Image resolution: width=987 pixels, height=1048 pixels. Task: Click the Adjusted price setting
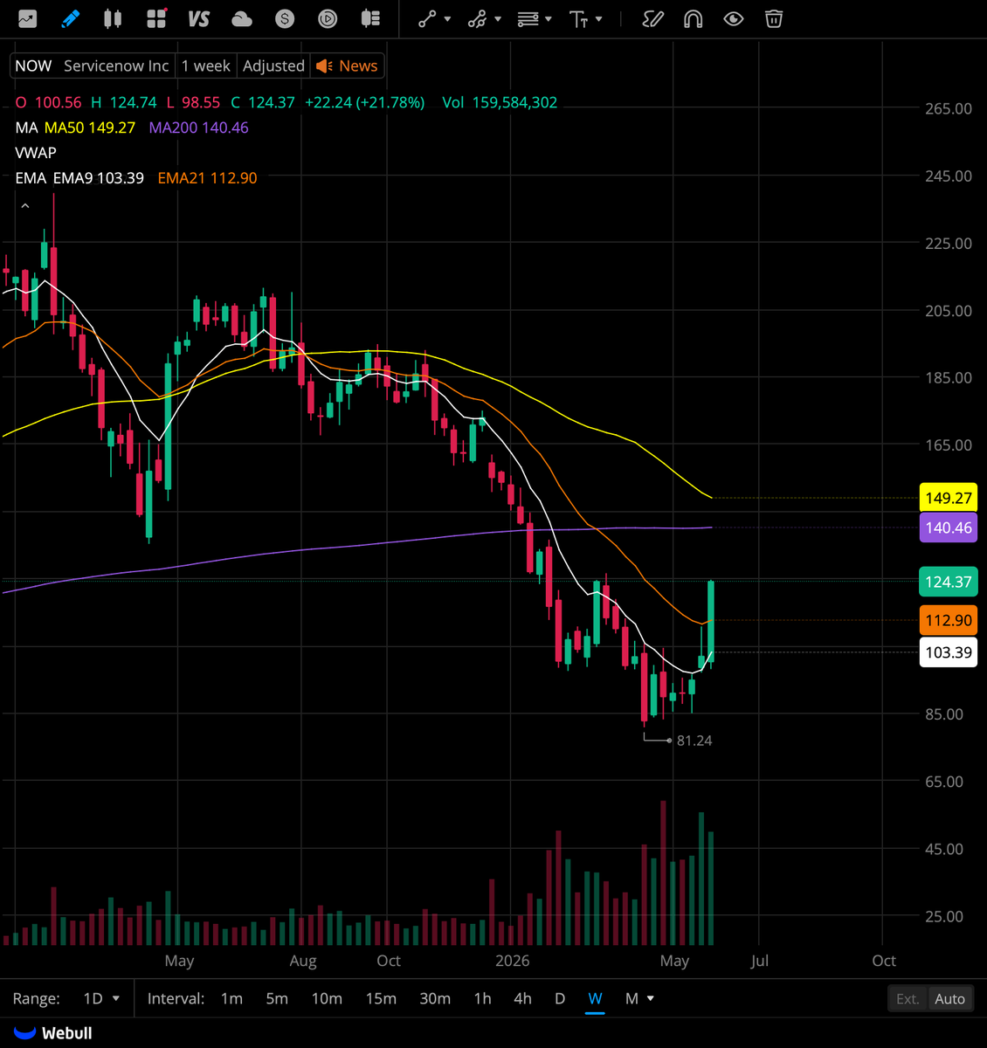[273, 66]
